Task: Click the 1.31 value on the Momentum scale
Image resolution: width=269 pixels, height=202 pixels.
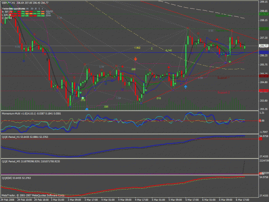Action: click(262, 113)
